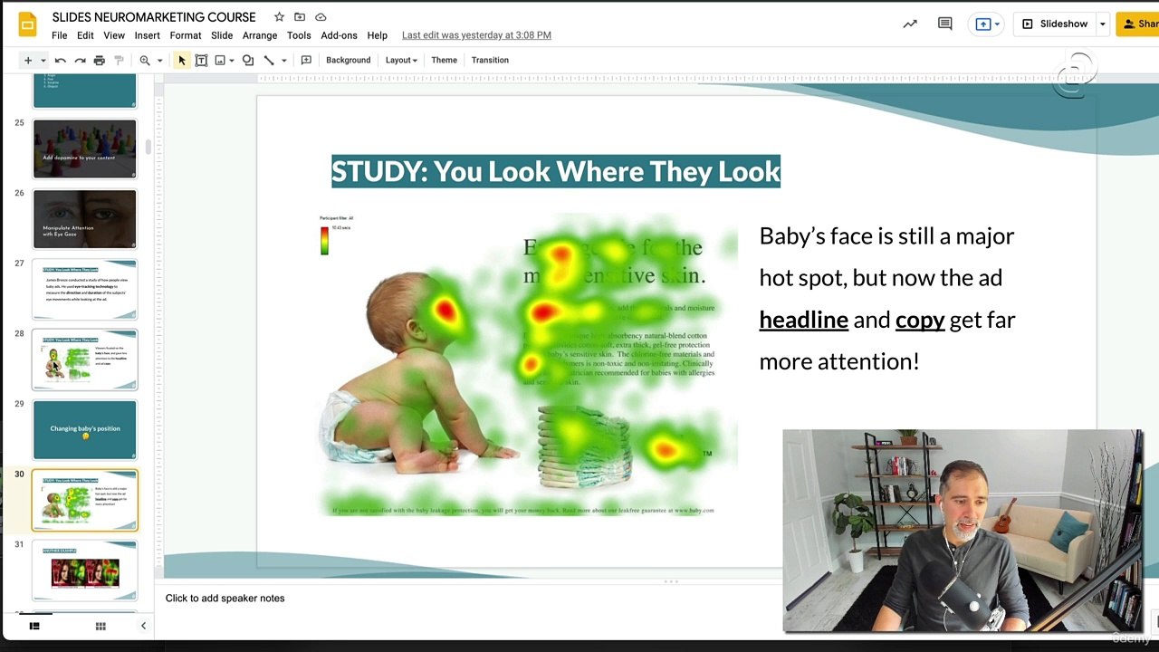Viewport: 1159px width, 652px height.
Task: Open the Slide menu
Action: [x=222, y=35]
